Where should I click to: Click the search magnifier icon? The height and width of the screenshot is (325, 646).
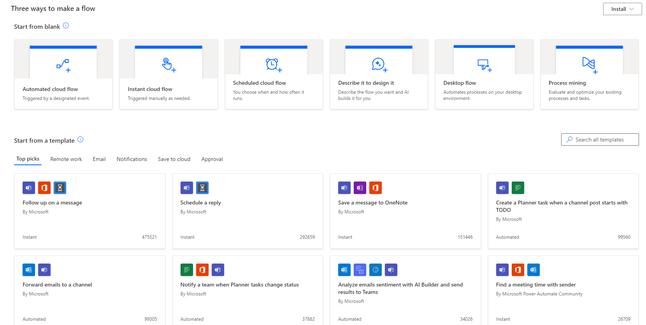(x=569, y=139)
